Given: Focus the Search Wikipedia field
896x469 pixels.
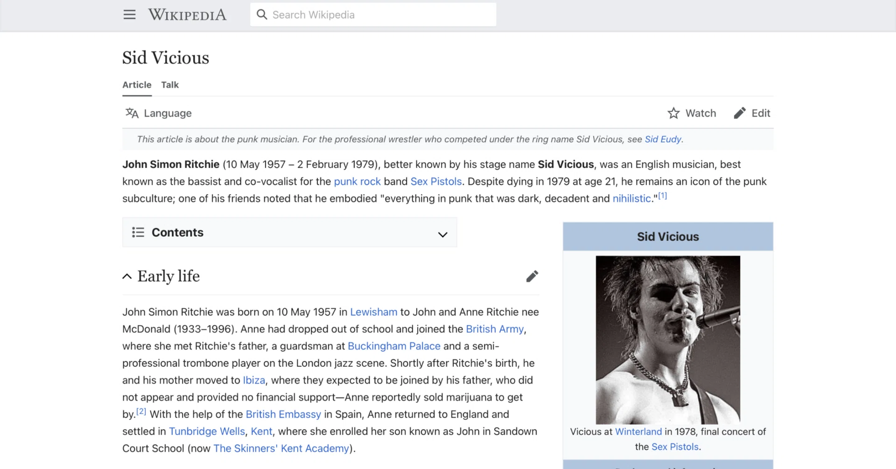Looking at the screenshot, I should (x=373, y=15).
